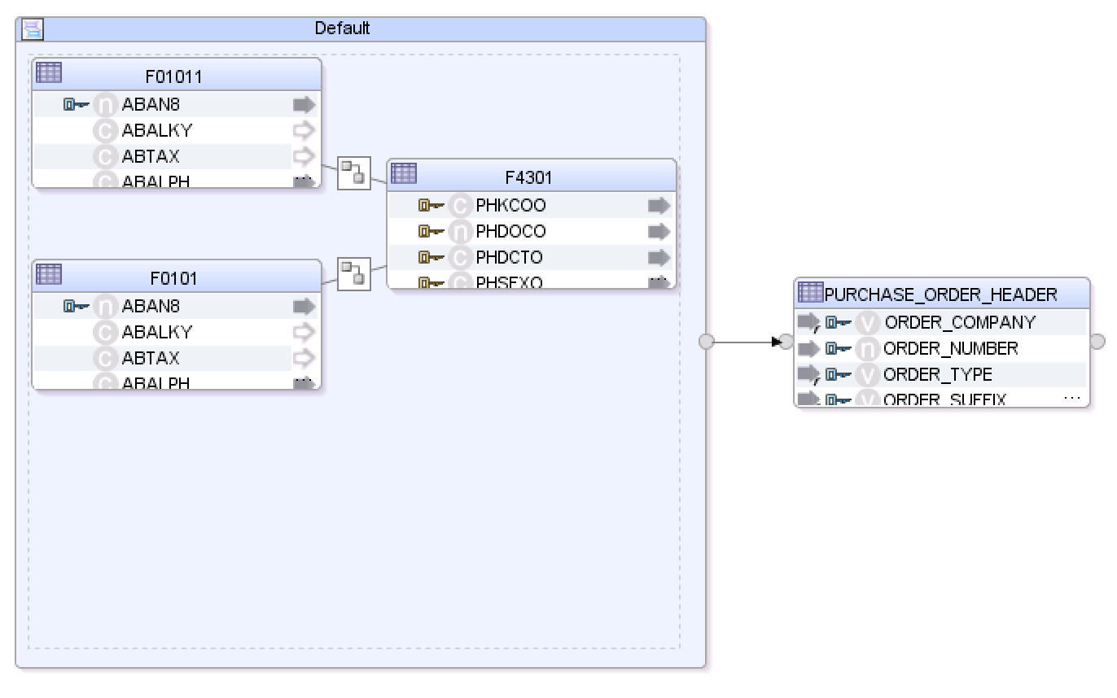Click the table icon on the F01011 header
Viewport: 1117px width, 698px height.
[x=47, y=73]
